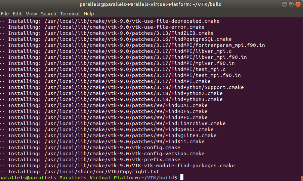Click the fortranparam_mpi.f90.in line
Viewport: 303px width, 181px height.
pyautogui.click(x=132, y=45)
